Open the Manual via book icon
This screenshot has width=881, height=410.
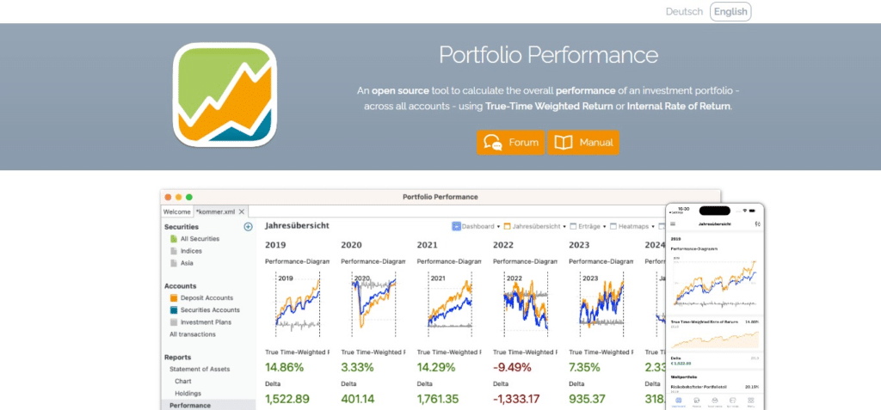pos(563,142)
